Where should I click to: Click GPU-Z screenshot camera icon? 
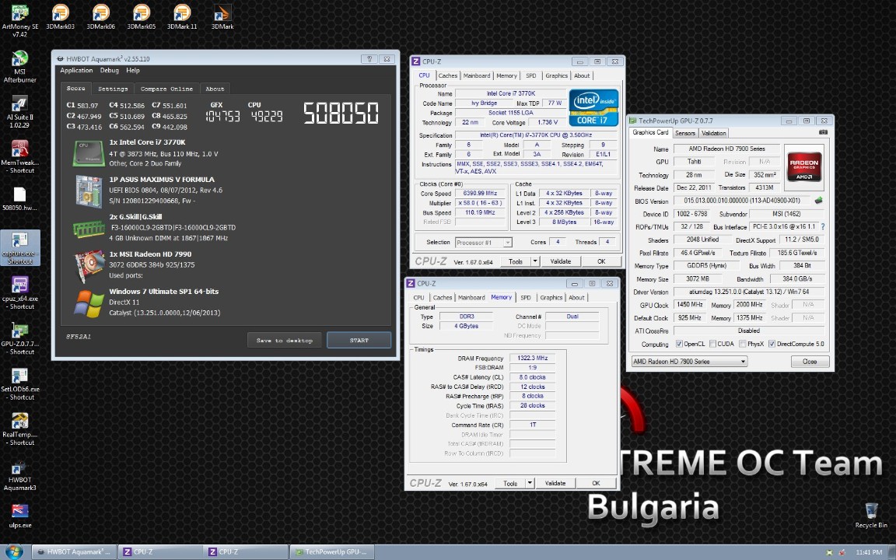tap(823, 132)
